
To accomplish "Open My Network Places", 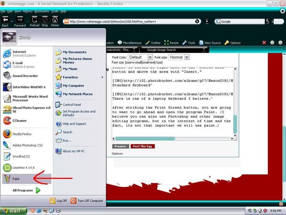I will click(x=74, y=94).
